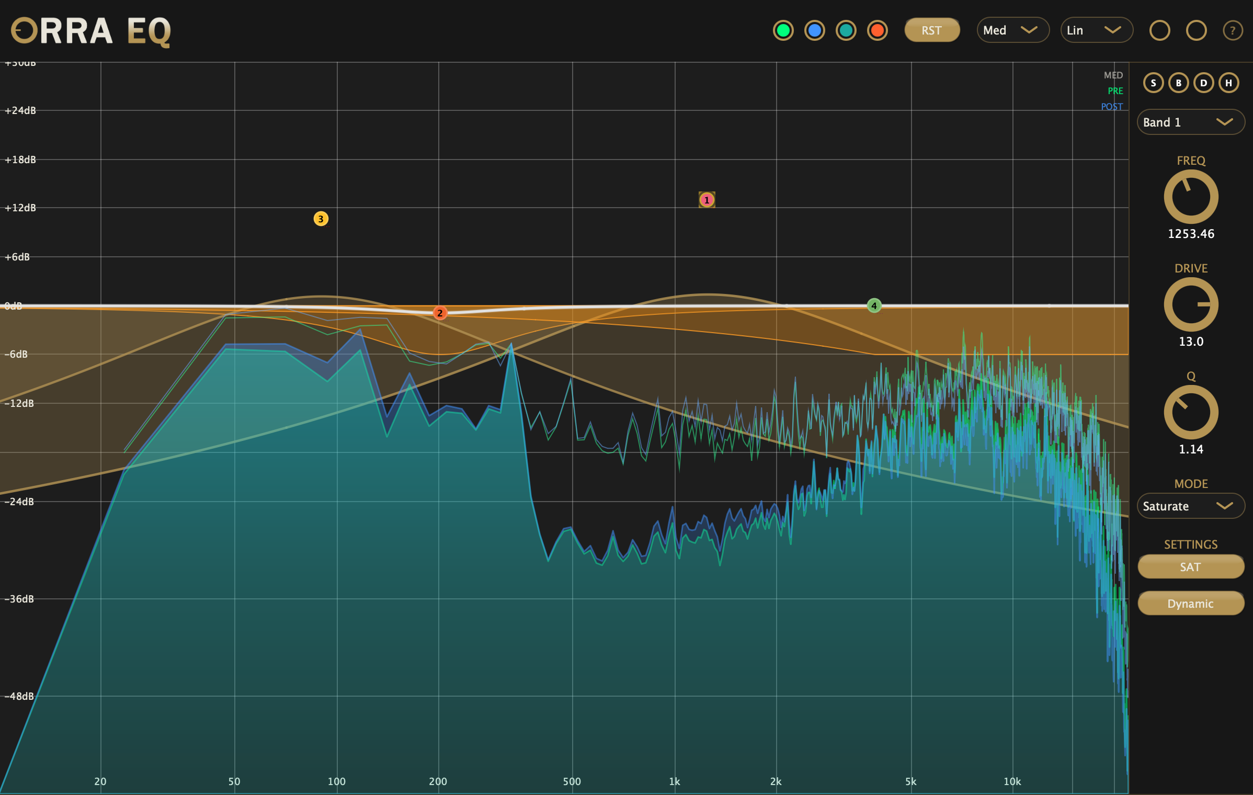
Task: Select the blue band color indicator
Action: (x=814, y=30)
